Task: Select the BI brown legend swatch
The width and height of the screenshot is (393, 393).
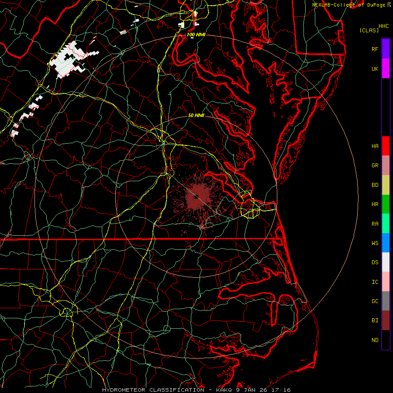Action: tap(386, 321)
